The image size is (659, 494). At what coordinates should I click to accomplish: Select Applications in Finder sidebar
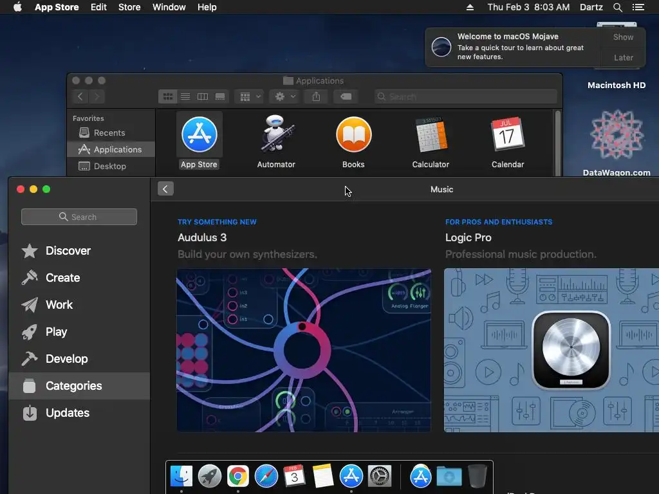coord(111,149)
